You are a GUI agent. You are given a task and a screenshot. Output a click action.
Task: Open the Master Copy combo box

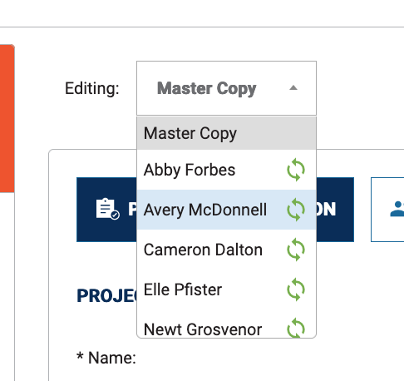pyautogui.click(x=226, y=88)
